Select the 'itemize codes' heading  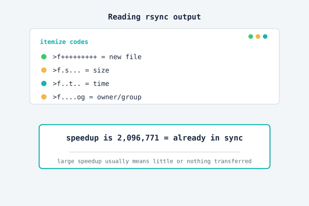point(64,42)
